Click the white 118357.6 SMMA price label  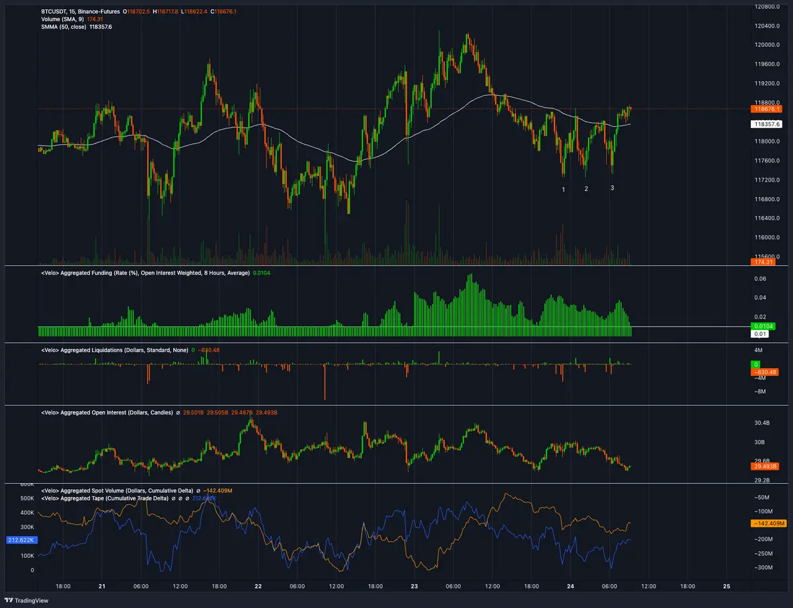coord(767,124)
